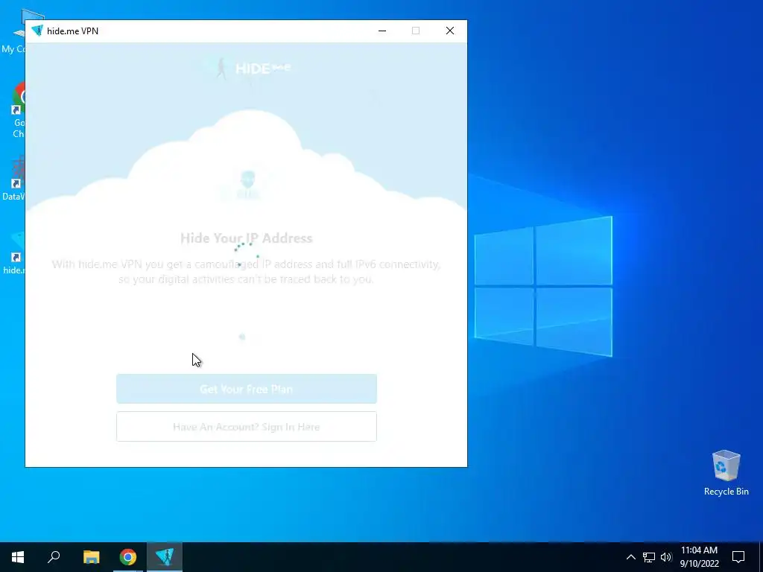This screenshot has height=572, width=763.
Task: Close the hide.me VPN window
Action: [x=449, y=31]
